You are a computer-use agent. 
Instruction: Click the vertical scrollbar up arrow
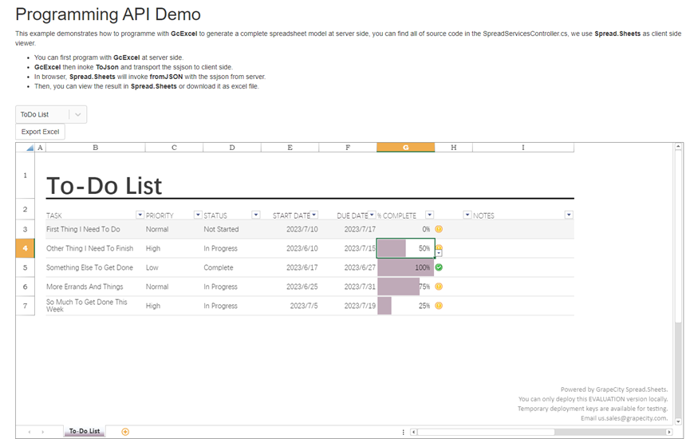(678, 146)
